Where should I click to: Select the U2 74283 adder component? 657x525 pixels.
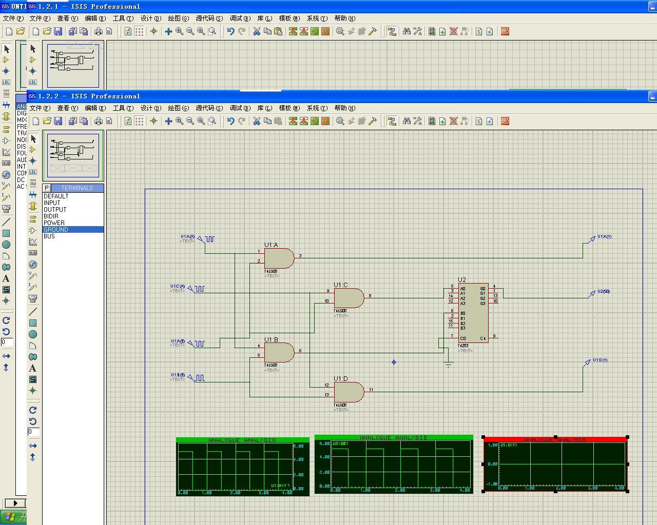coord(473,313)
